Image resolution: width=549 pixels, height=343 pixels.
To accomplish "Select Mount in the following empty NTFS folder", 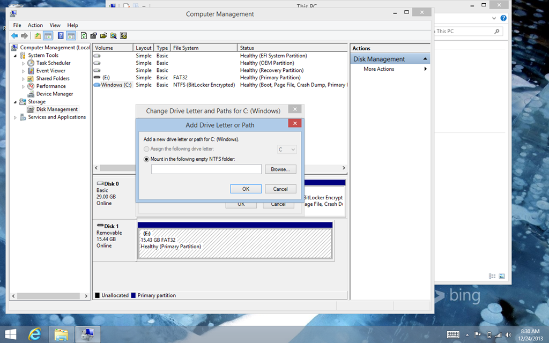I will click(147, 159).
